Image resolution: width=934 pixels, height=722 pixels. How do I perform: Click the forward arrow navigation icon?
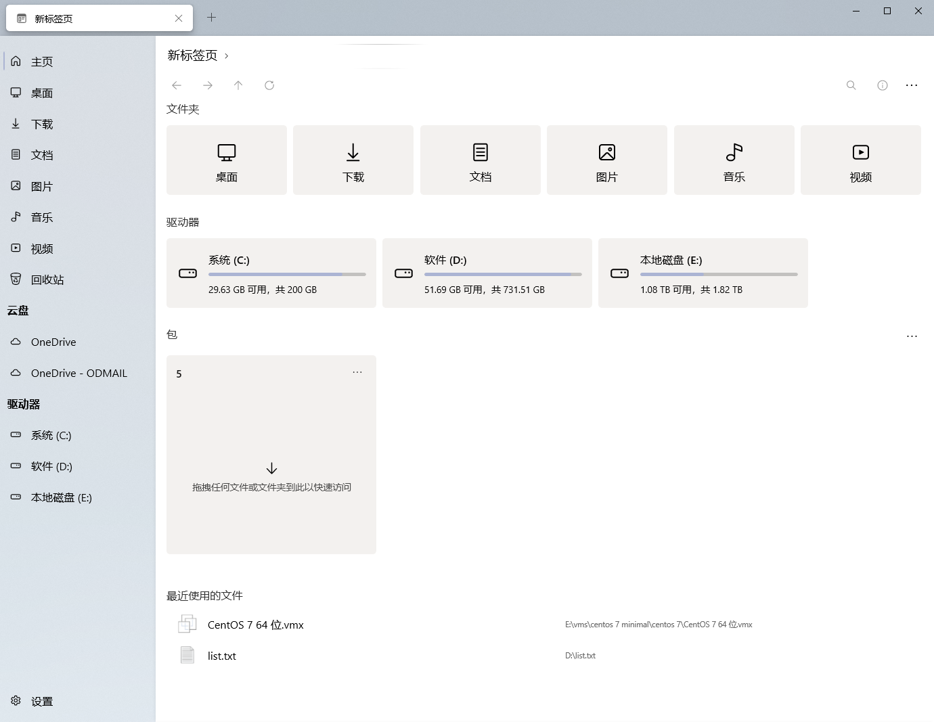click(208, 85)
